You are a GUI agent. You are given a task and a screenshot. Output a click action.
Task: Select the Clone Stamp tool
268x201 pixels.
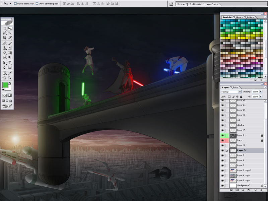point(5,48)
